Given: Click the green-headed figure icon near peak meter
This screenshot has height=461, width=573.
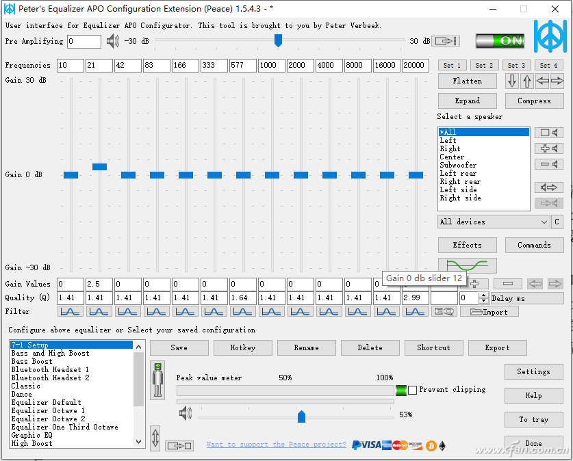Looking at the screenshot, I should point(157,380).
